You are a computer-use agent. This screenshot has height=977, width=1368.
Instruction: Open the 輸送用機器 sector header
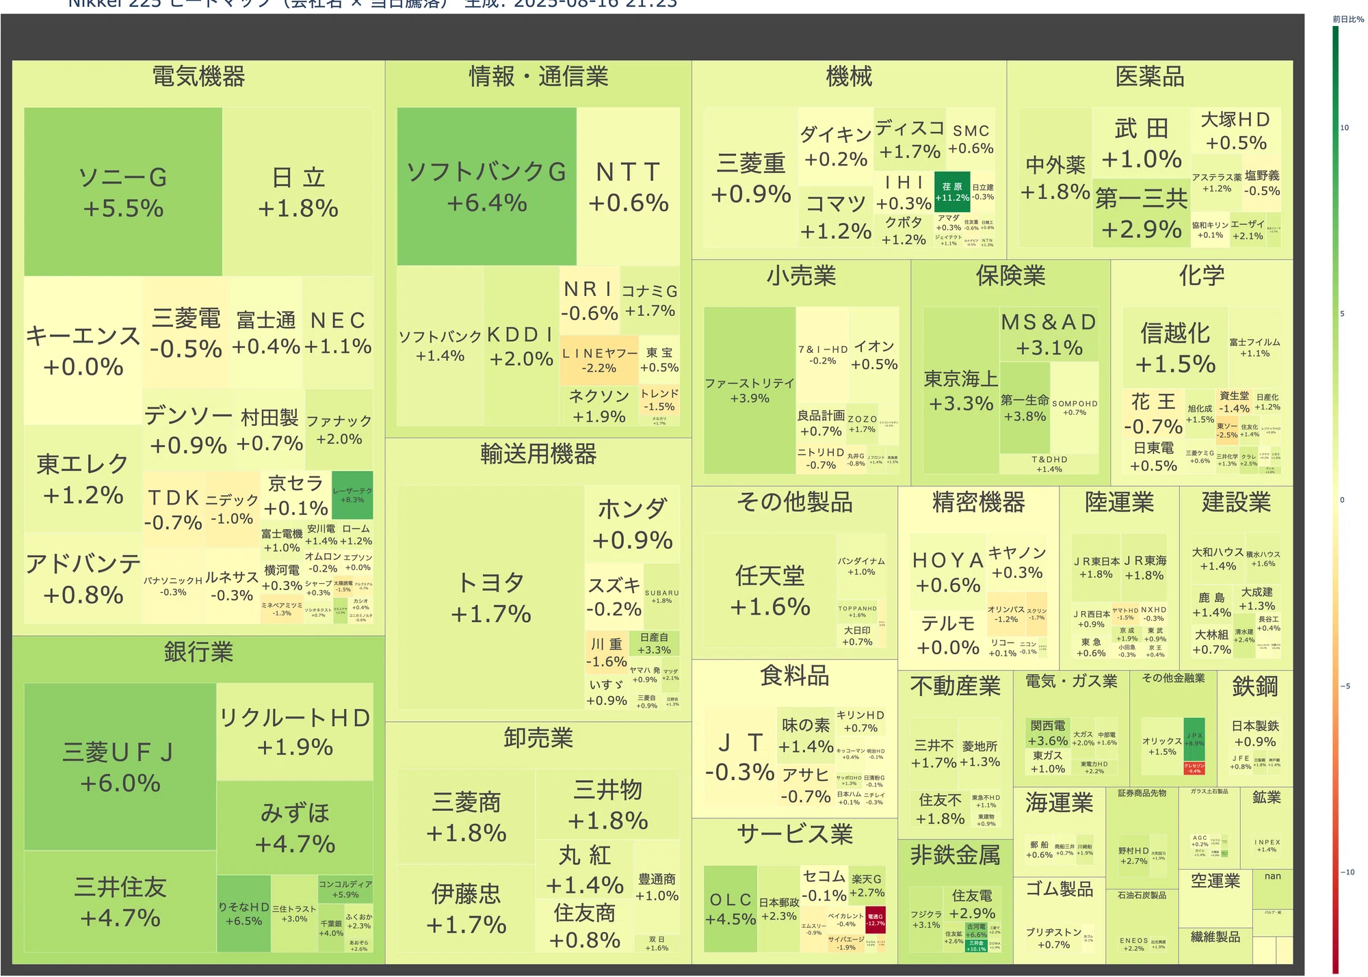[x=538, y=454]
